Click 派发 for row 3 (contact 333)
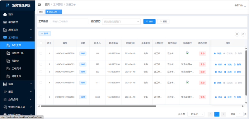249x119 pixels. [228, 72]
